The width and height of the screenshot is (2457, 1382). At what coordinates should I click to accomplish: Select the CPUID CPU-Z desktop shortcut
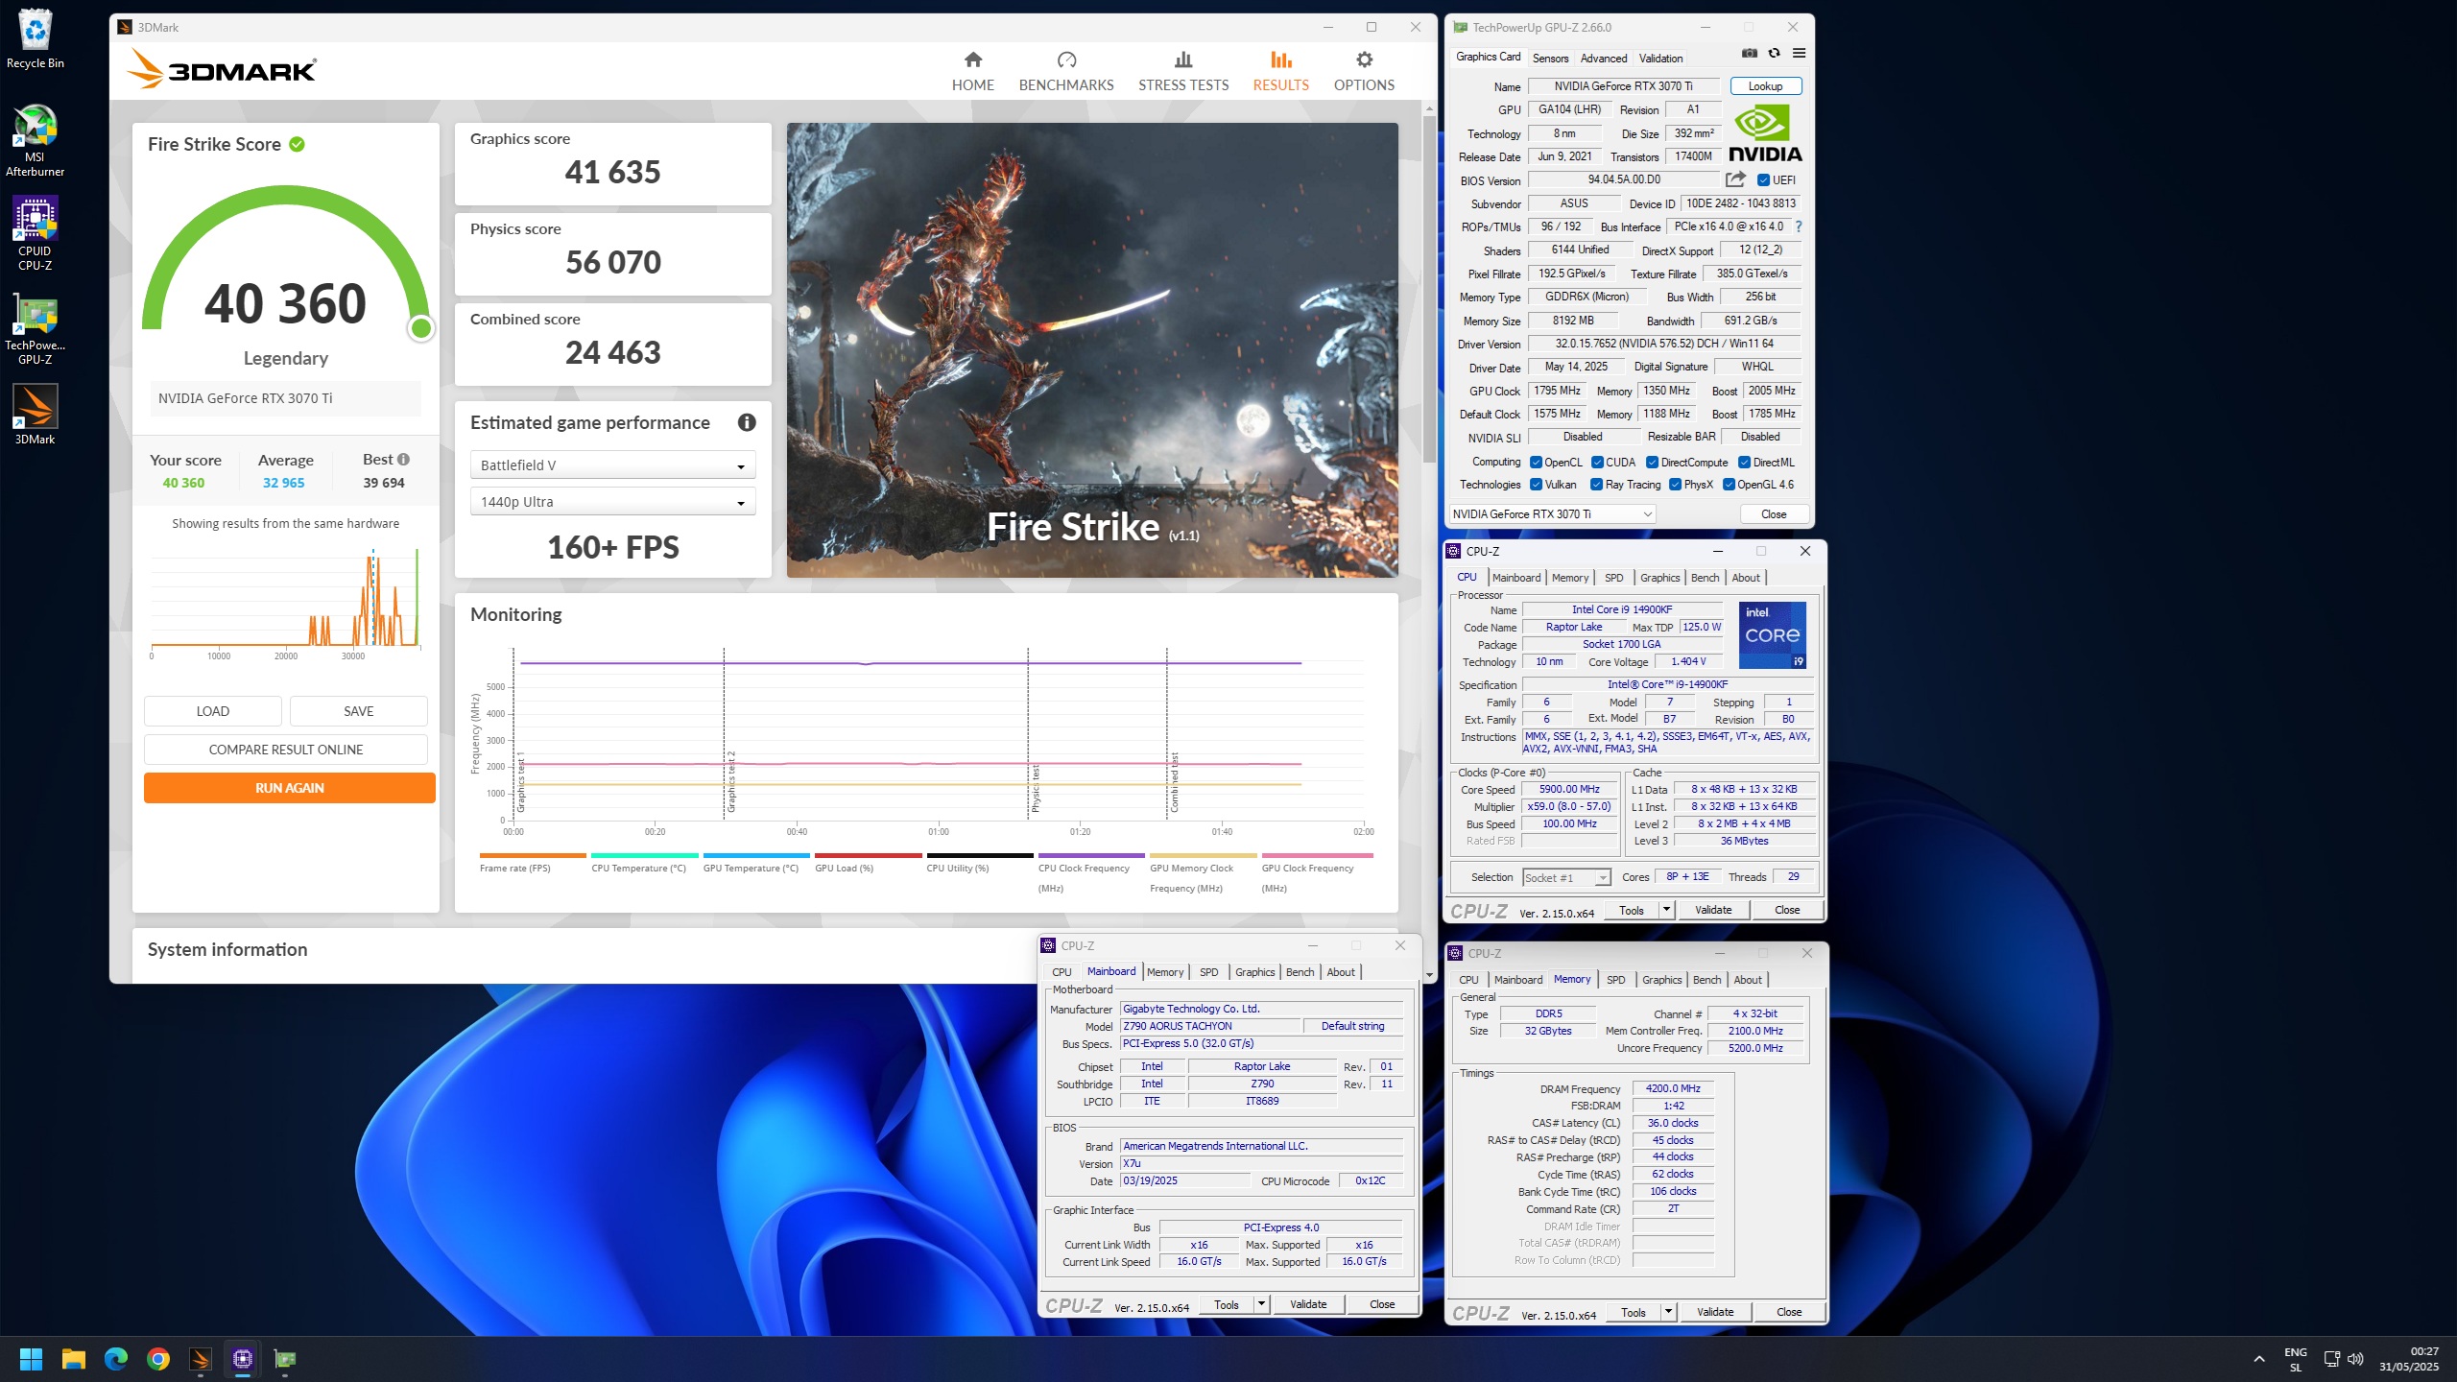click(35, 234)
